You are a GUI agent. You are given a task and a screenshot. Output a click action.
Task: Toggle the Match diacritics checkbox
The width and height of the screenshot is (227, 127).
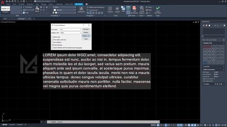pos(52,45)
